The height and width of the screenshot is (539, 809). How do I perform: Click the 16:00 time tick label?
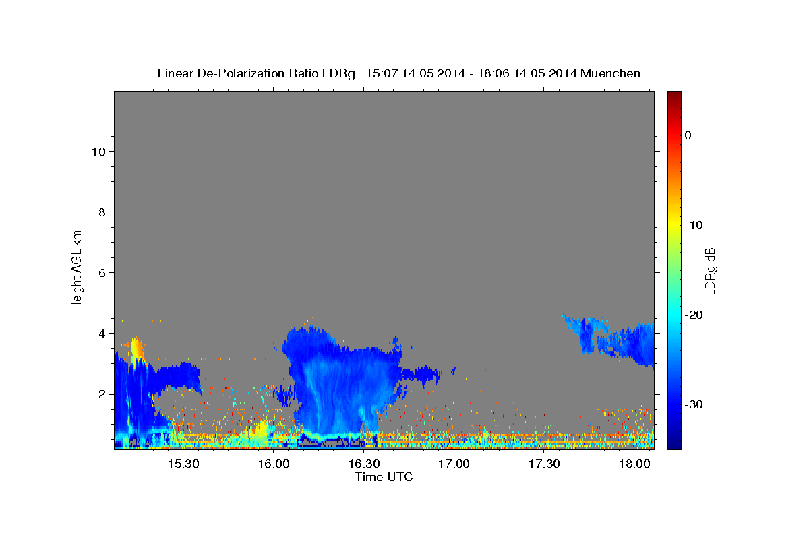[x=273, y=464]
